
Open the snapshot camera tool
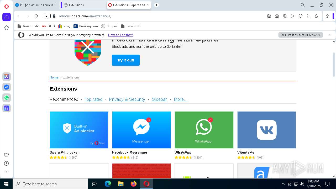click(x=277, y=16)
